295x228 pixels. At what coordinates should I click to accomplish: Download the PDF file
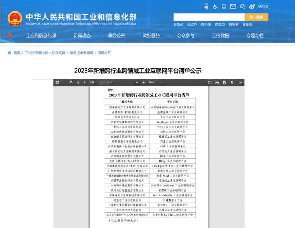coord(224,82)
